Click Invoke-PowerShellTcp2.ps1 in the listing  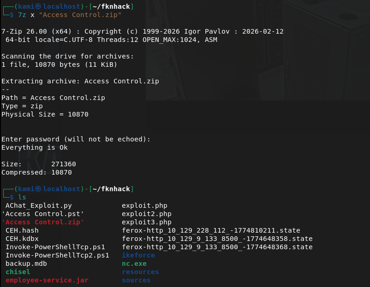coord(57,255)
